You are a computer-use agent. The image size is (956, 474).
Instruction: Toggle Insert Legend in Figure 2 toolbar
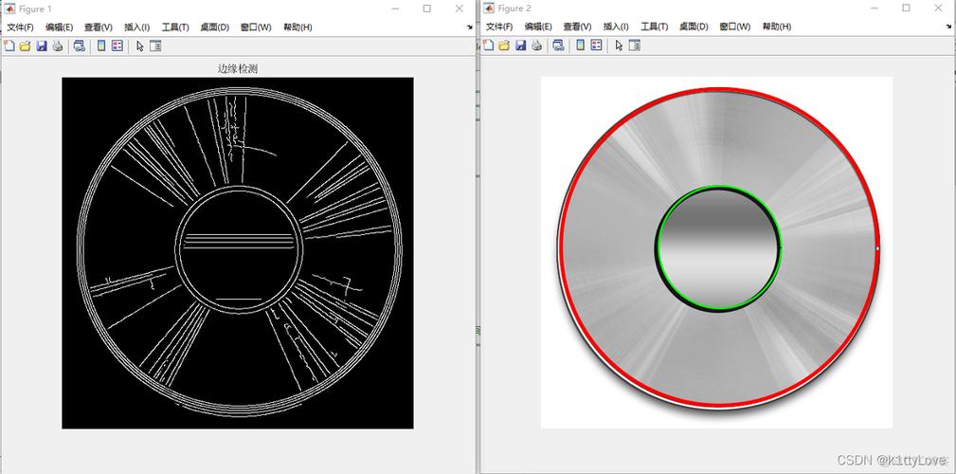click(x=596, y=46)
